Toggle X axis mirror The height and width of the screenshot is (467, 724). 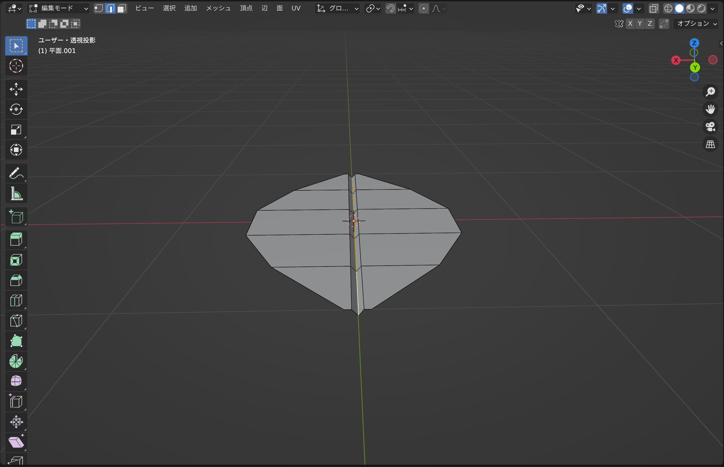coord(630,24)
